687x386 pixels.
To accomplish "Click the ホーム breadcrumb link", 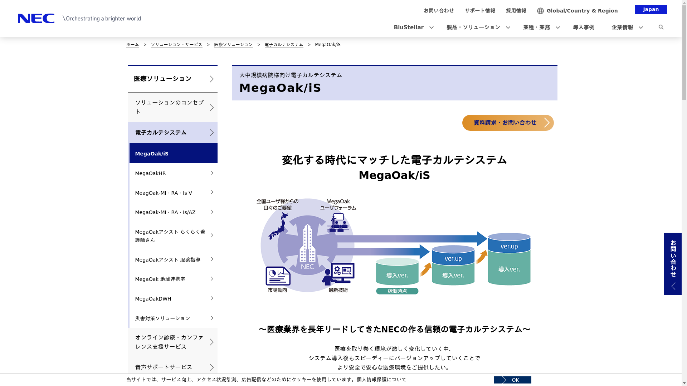I will click(132, 45).
